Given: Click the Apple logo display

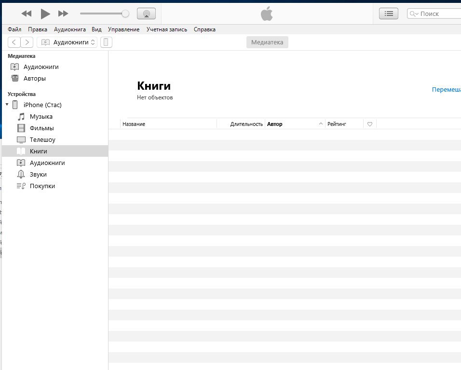Looking at the screenshot, I should coord(267,14).
